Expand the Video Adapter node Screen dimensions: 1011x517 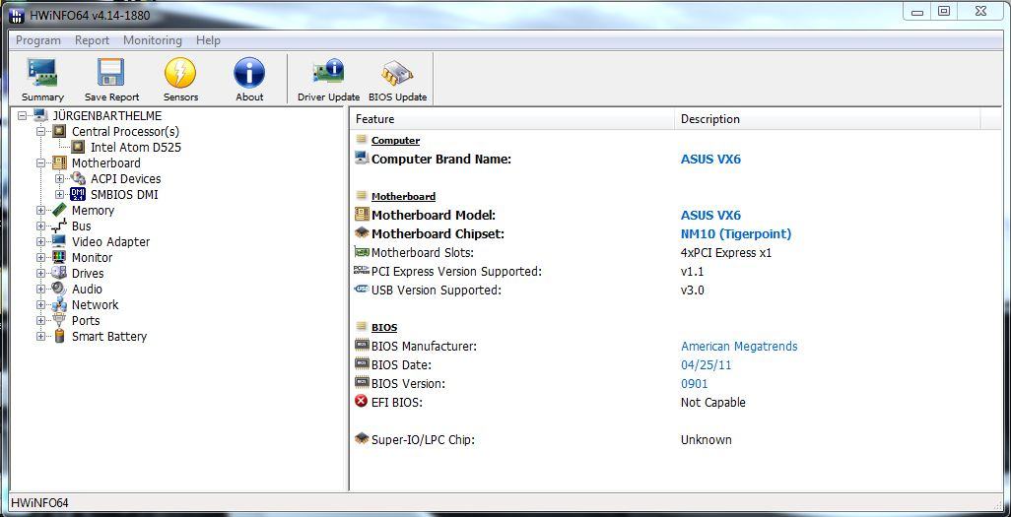[x=41, y=241]
